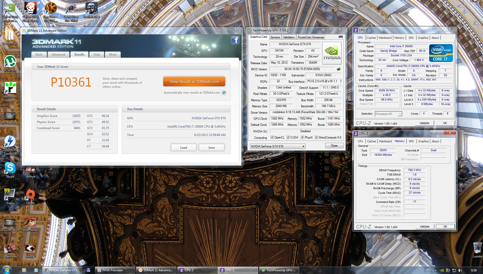Image resolution: width=483 pixels, height=274 pixels.
Task: Click the Bus Interface question mark in GPU-Z
Action: pos(341,81)
